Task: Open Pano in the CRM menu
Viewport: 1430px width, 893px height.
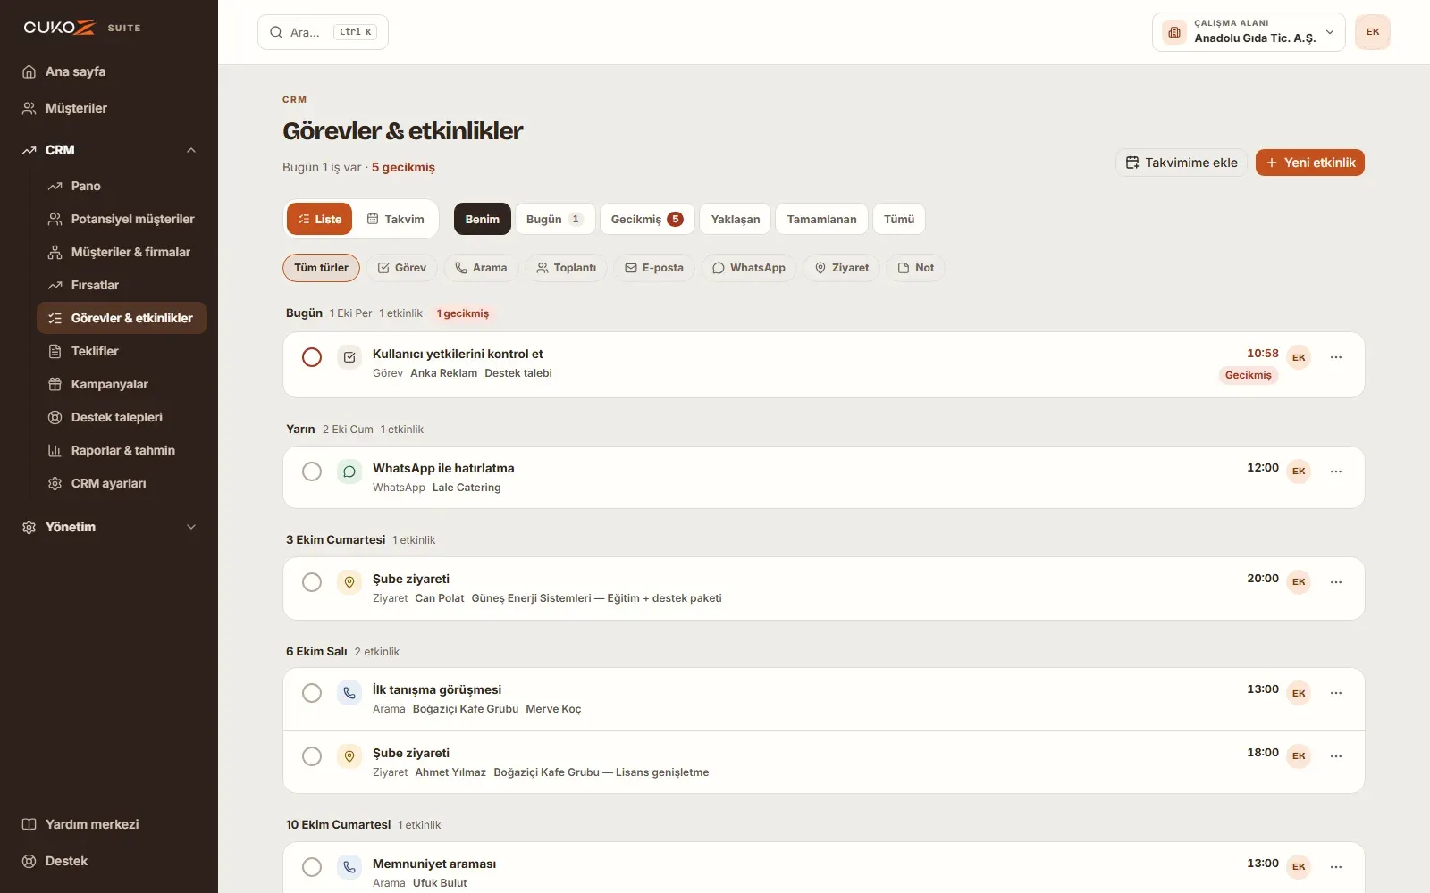Action: (x=122, y=186)
